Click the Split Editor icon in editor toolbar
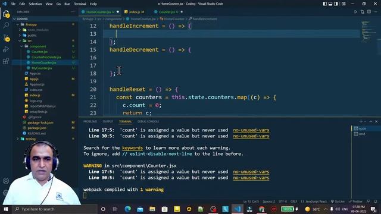The width and height of the screenshot is (381, 214). pos(369,12)
